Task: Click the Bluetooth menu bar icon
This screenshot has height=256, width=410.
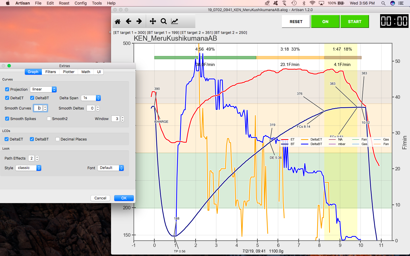Action: pyautogui.click(x=304, y=3)
